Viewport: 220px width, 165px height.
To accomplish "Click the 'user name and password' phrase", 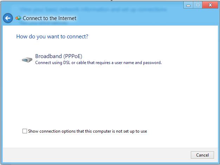I will pos(138,63).
